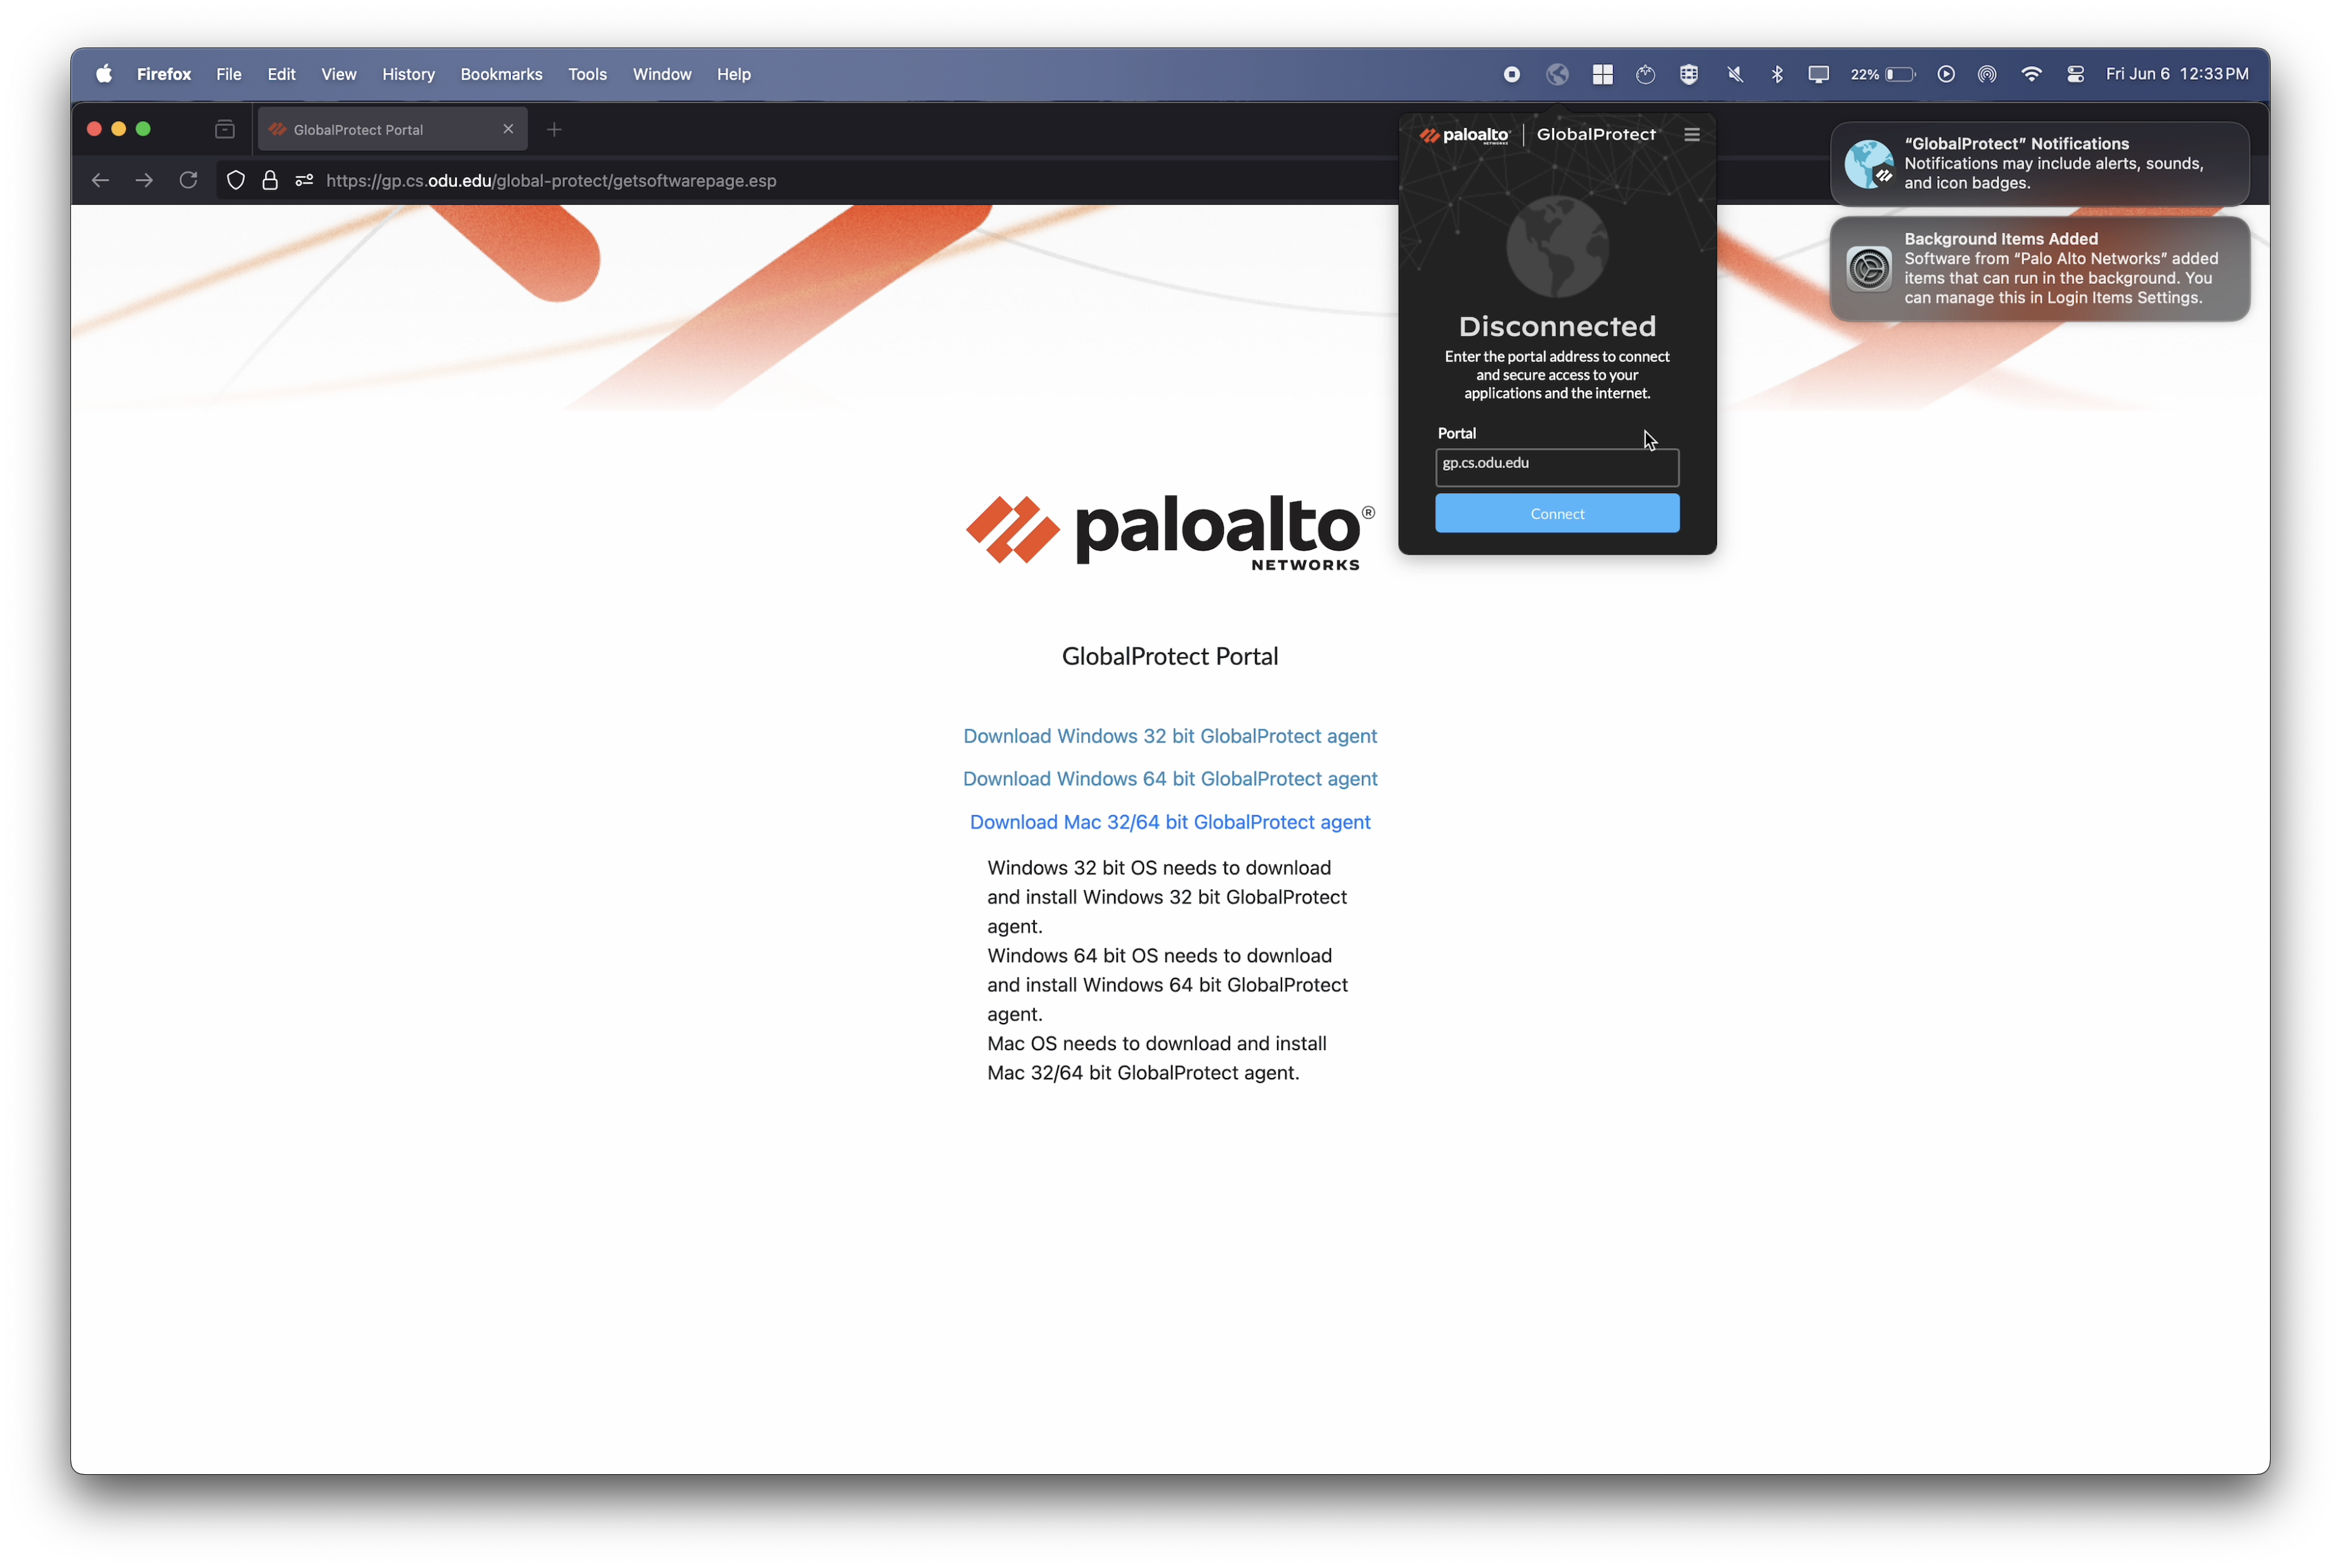
Task: Click the Background Items Added notification
Action: click(x=2040, y=268)
